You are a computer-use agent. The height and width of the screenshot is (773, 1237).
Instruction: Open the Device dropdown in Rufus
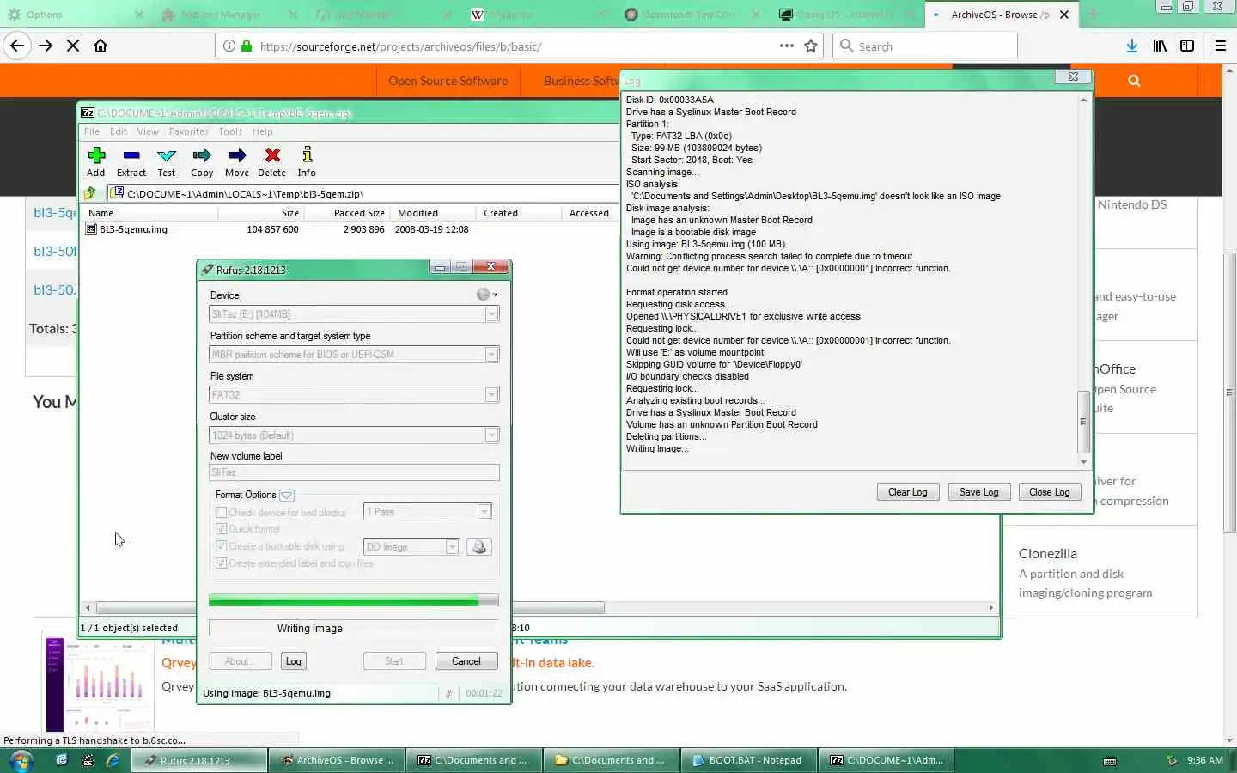[492, 314]
